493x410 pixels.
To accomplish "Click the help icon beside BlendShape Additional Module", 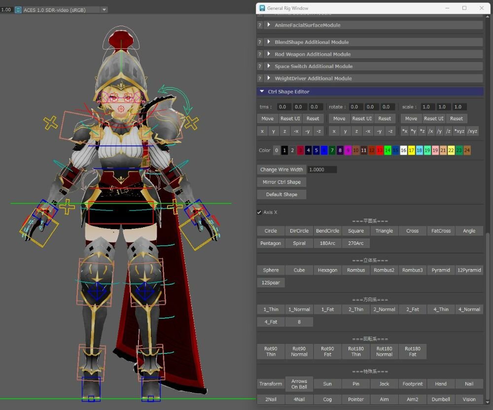I will click(x=260, y=42).
